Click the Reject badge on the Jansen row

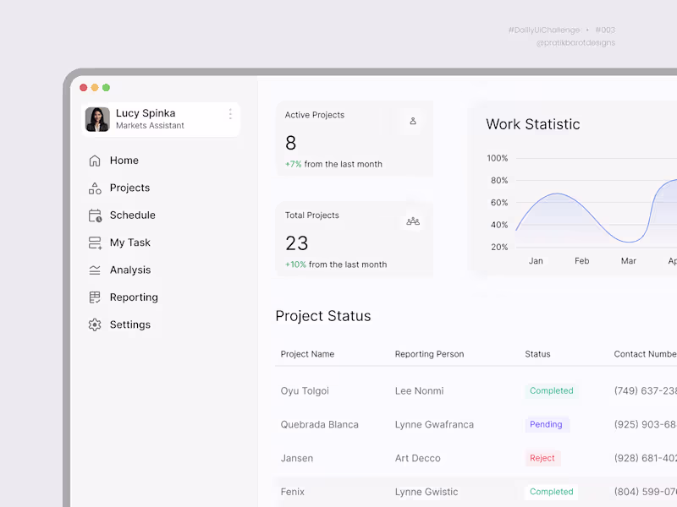pyautogui.click(x=542, y=458)
